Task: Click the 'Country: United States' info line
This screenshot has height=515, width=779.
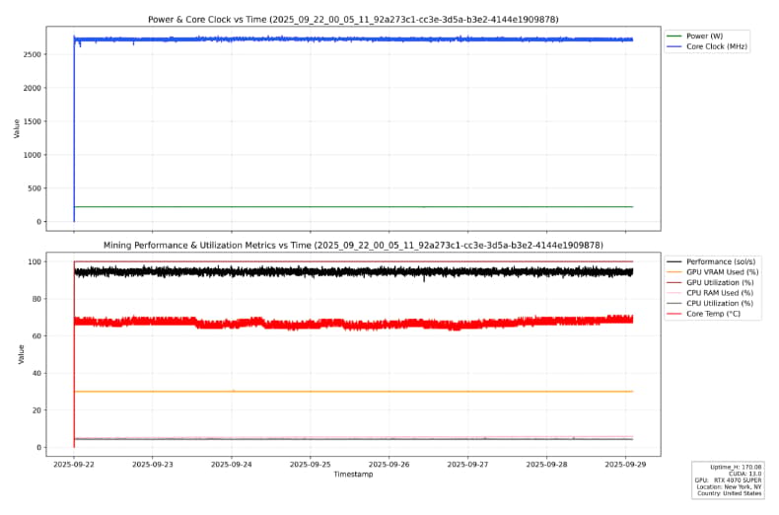Action: tap(730, 493)
